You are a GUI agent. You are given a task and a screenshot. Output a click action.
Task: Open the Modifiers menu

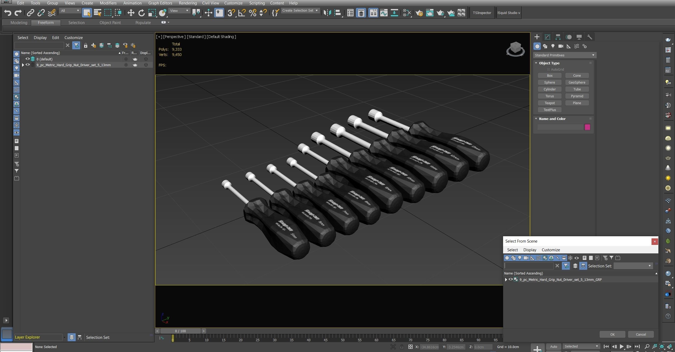pyautogui.click(x=108, y=3)
